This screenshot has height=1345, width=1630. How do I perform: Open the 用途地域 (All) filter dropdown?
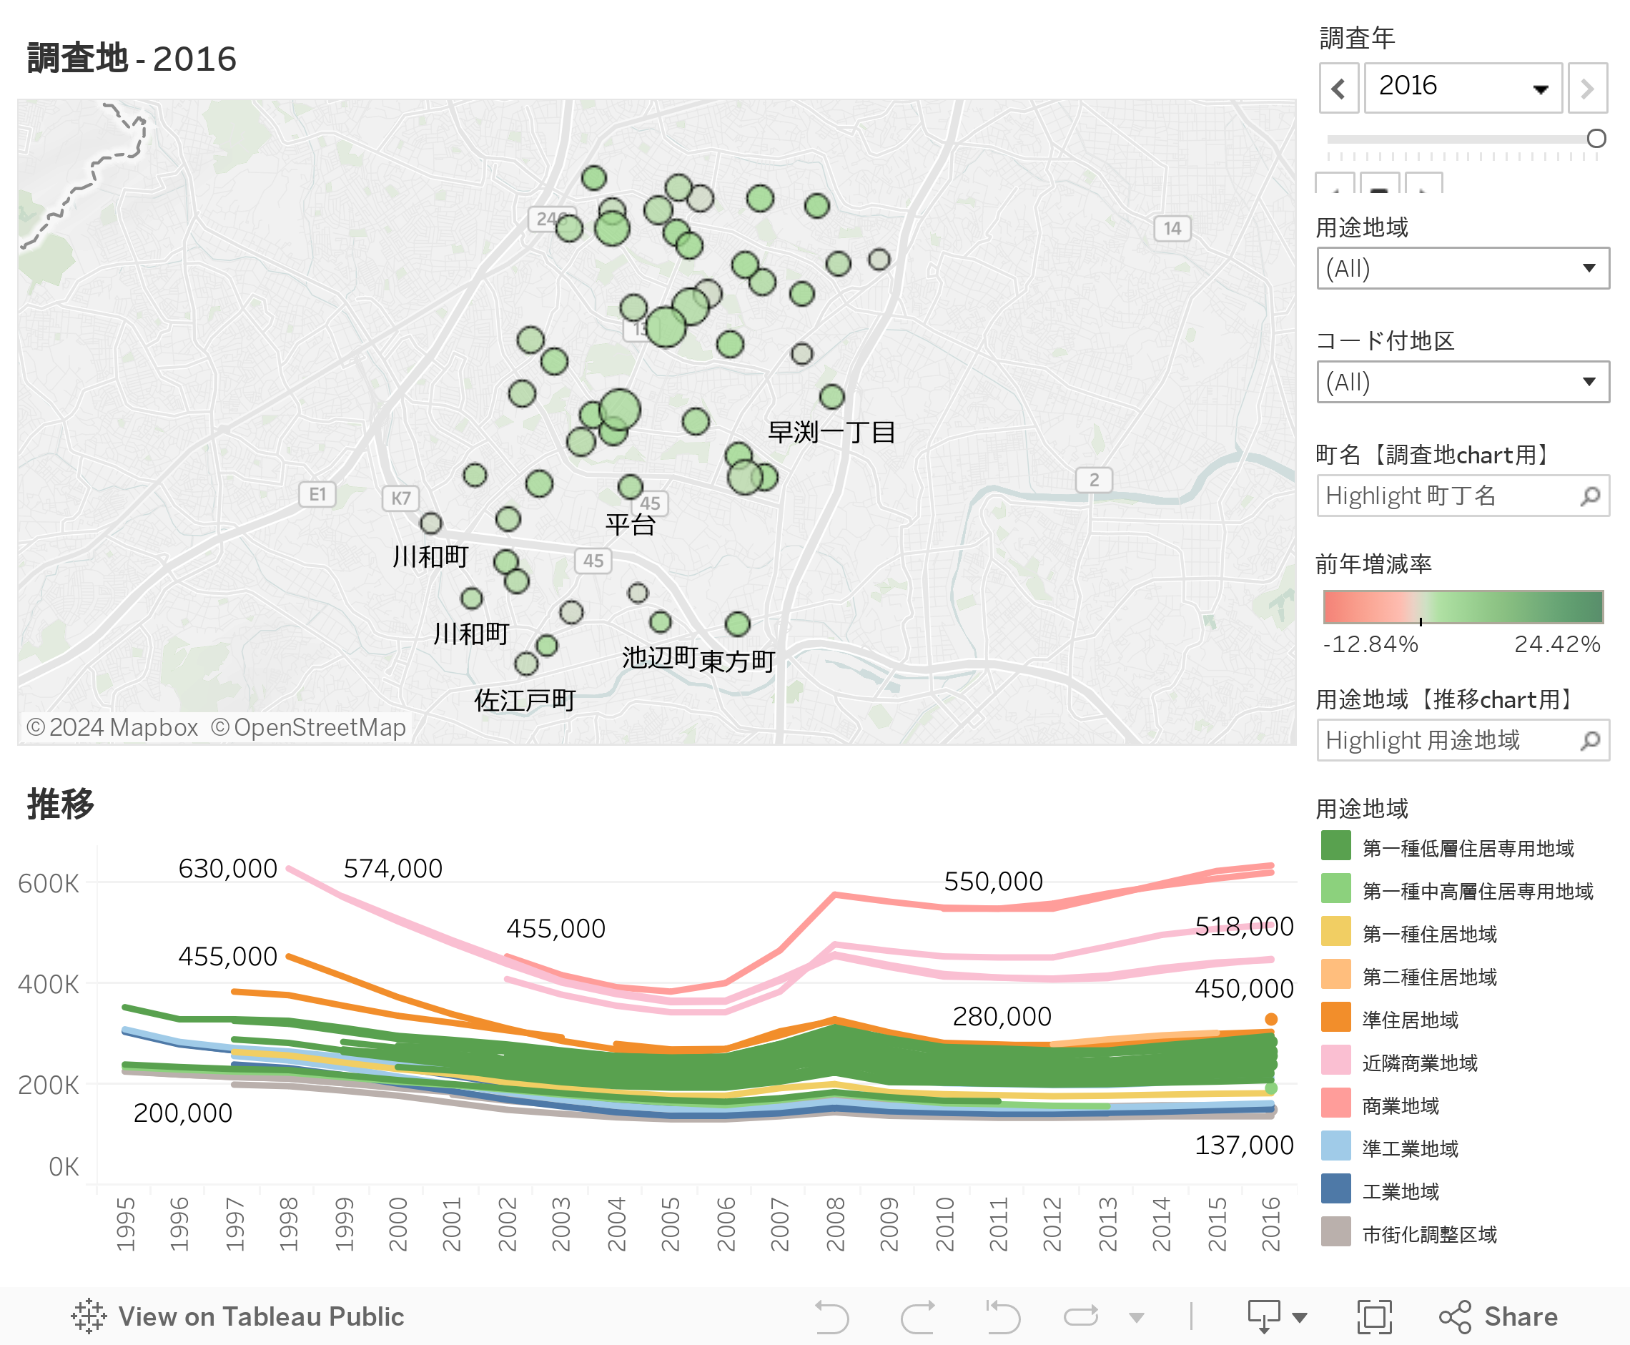1463,268
